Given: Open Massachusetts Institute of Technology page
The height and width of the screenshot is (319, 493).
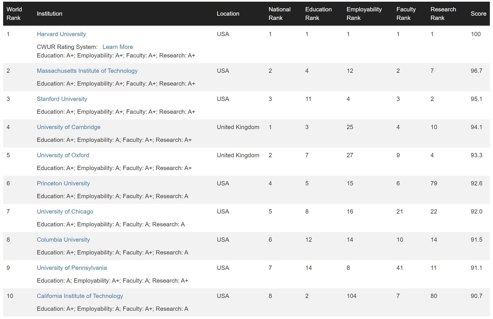Looking at the screenshot, I should click(x=87, y=71).
